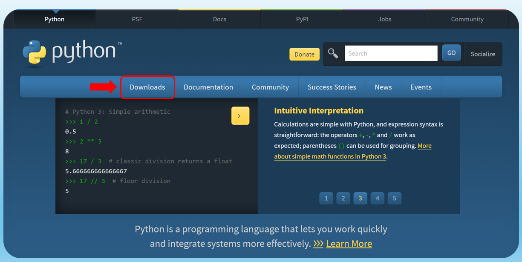Click the yellow Donate button
Viewport: 522px width, 262px height.
(305, 54)
